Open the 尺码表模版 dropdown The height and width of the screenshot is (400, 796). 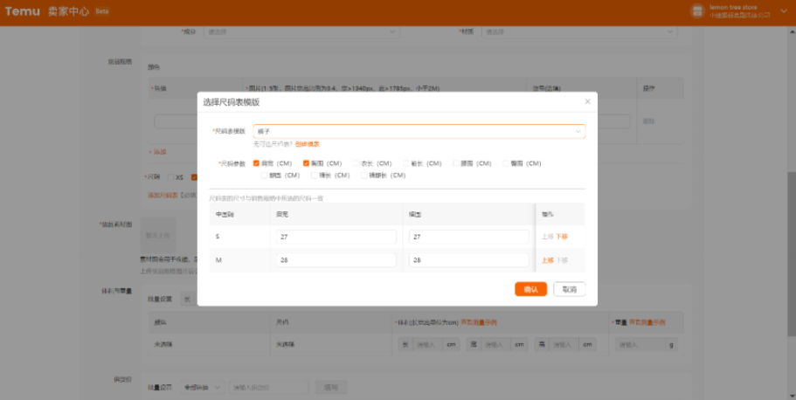coord(419,131)
